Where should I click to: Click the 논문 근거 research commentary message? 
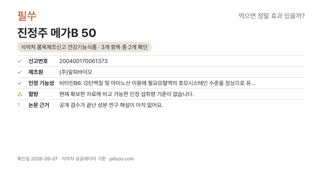(x=111, y=105)
